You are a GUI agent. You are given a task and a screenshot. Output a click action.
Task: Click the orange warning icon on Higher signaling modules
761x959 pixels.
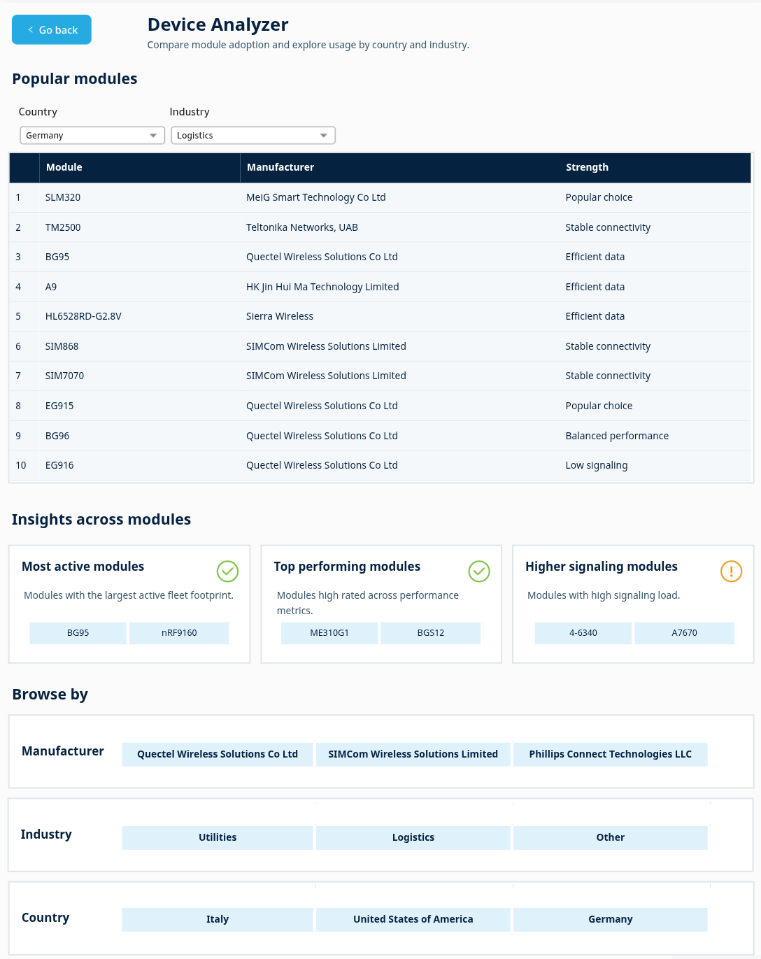pyautogui.click(x=731, y=571)
